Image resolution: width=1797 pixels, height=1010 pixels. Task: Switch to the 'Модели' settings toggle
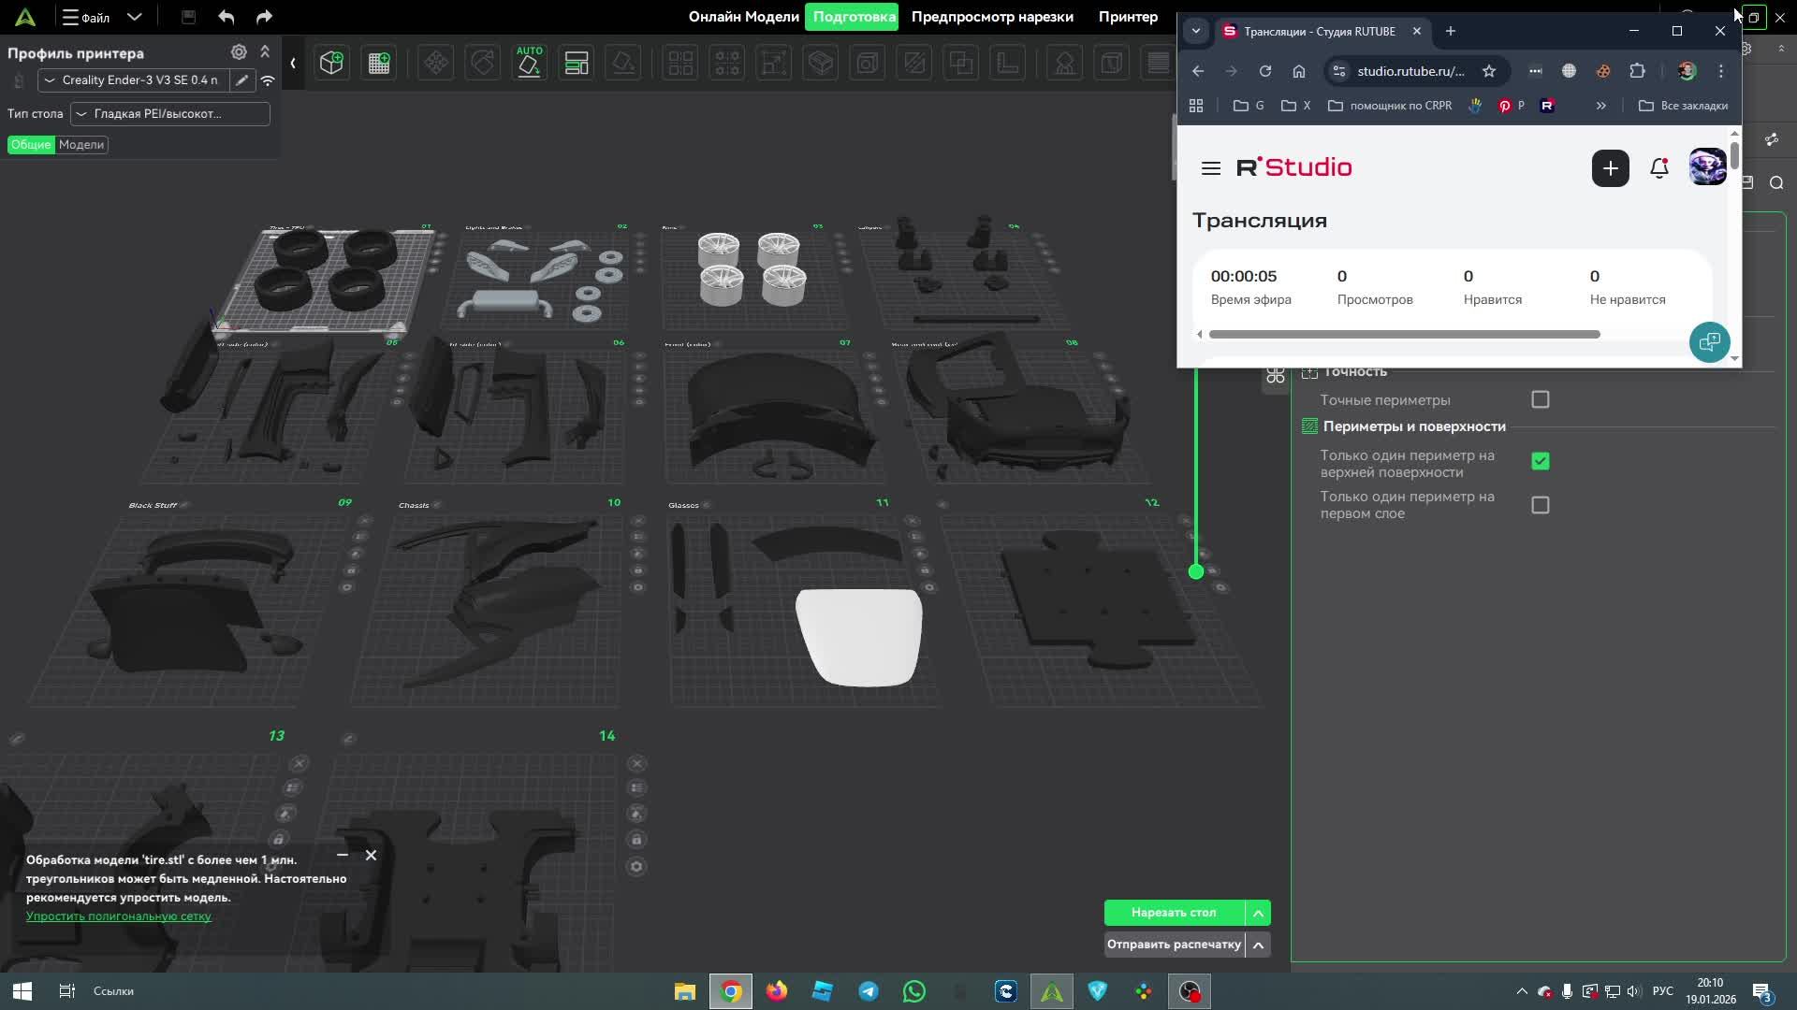81,145
